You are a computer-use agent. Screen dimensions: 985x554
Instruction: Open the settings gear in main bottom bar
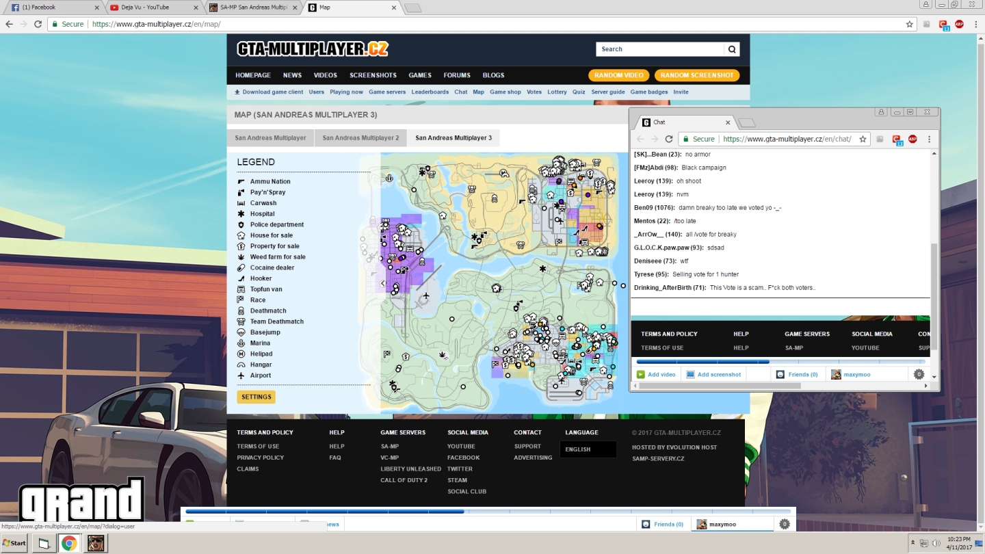[785, 524]
